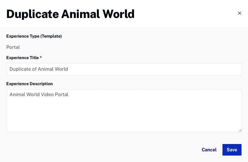Click the Experience Description label
This screenshot has height=162, width=248.
click(29, 84)
